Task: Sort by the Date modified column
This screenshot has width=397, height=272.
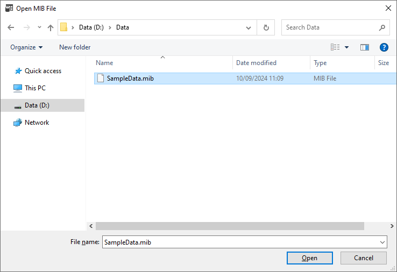Action: (x=256, y=63)
